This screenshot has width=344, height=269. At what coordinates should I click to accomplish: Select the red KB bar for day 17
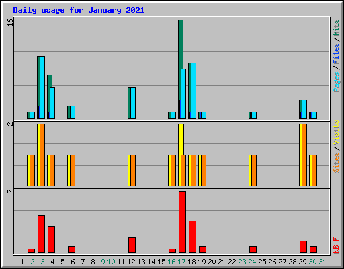click(182, 222)
